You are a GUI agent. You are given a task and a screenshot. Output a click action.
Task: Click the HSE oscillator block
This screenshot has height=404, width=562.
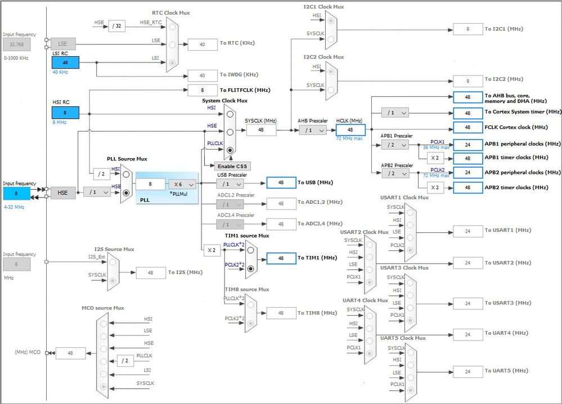tap(62, 192)
